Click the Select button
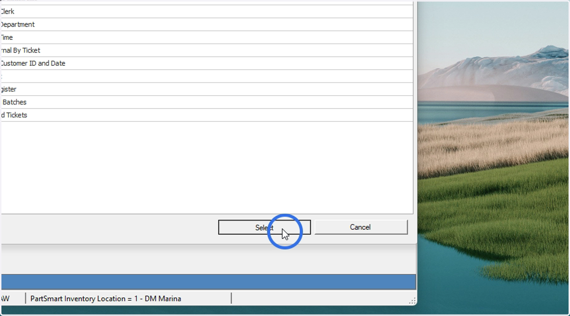Viewport: 570px width, 316px height. click(264, 227)
